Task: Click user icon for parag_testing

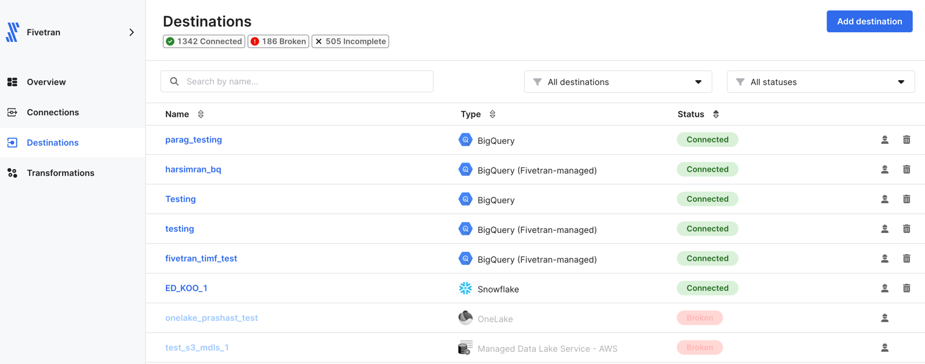Action: pos(885,140)
